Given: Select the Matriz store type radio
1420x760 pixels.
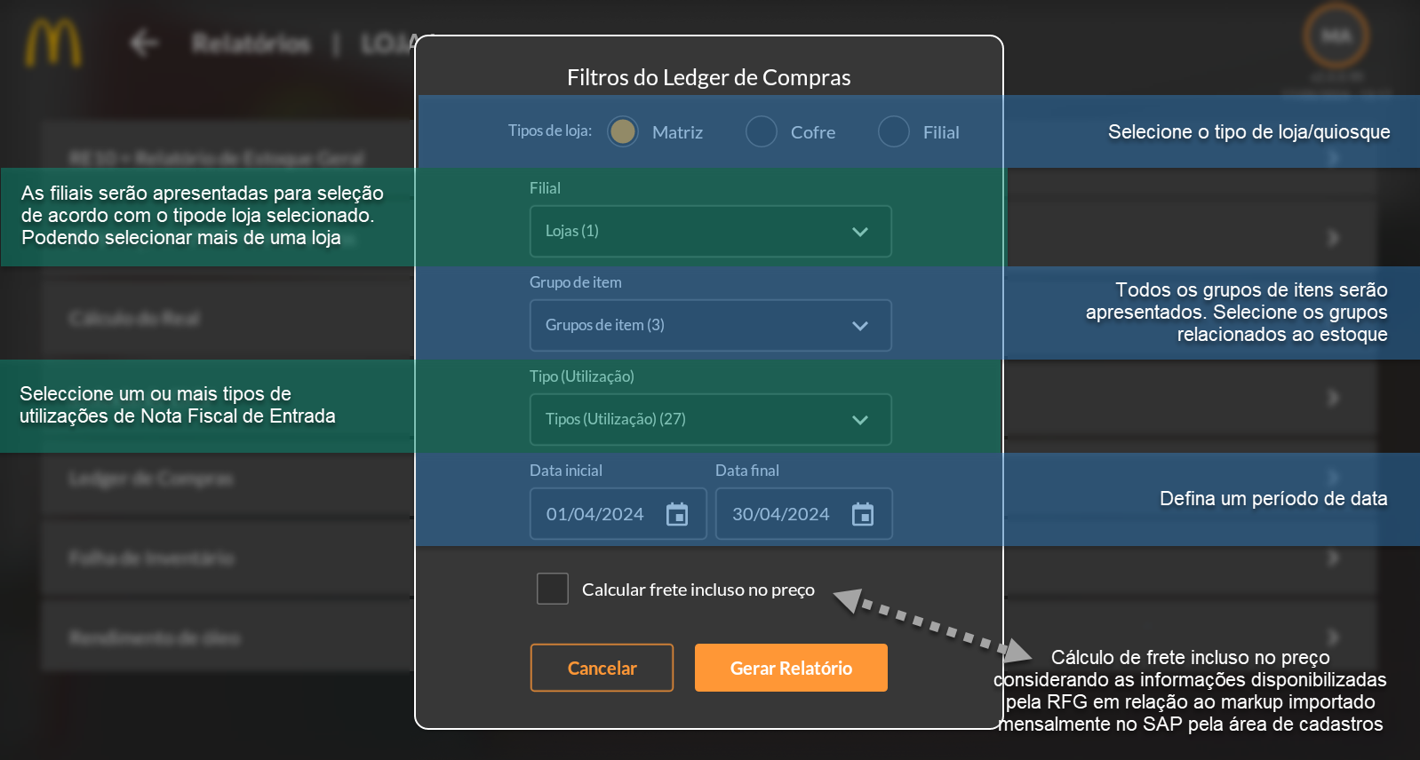Looking at the screenshot, I should click(623, 131).
